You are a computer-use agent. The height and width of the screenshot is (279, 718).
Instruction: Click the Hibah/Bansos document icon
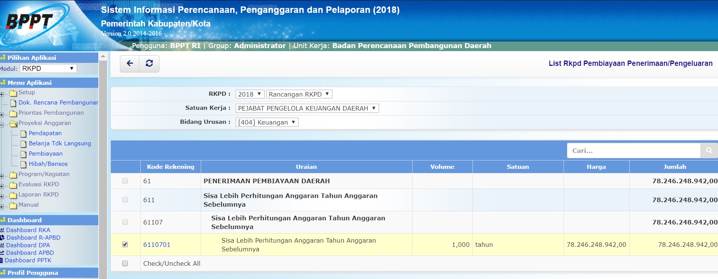24,164
